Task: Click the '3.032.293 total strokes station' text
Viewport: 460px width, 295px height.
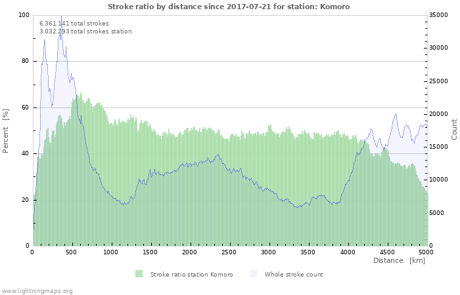Action: pyautogui.click(x=85, y=31)
